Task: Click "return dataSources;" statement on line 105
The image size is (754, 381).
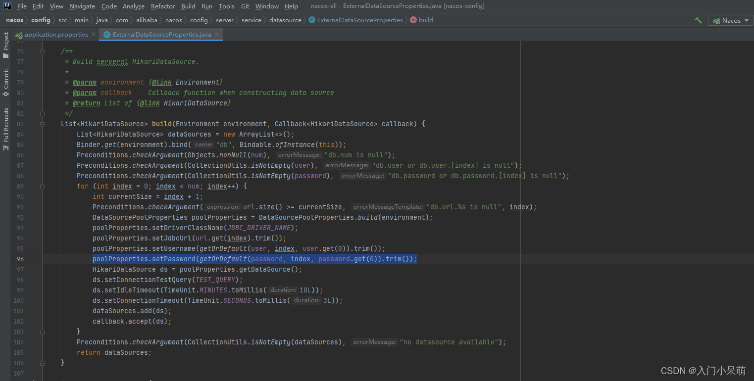Action: point(114,352)
